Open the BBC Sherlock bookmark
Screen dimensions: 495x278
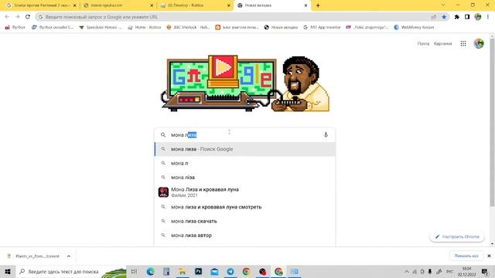(189, 28)
